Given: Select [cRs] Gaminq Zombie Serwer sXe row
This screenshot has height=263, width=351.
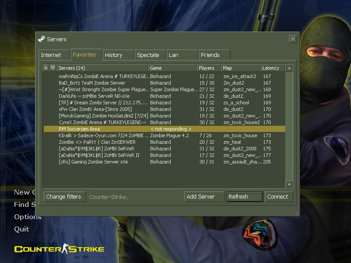Looking at the screenshot, I should pyautogui.click(x=164, y=162).
